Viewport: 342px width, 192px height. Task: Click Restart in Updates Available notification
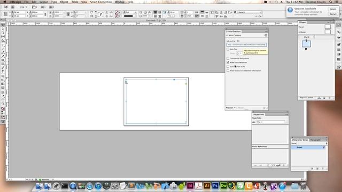click(333, 14)
